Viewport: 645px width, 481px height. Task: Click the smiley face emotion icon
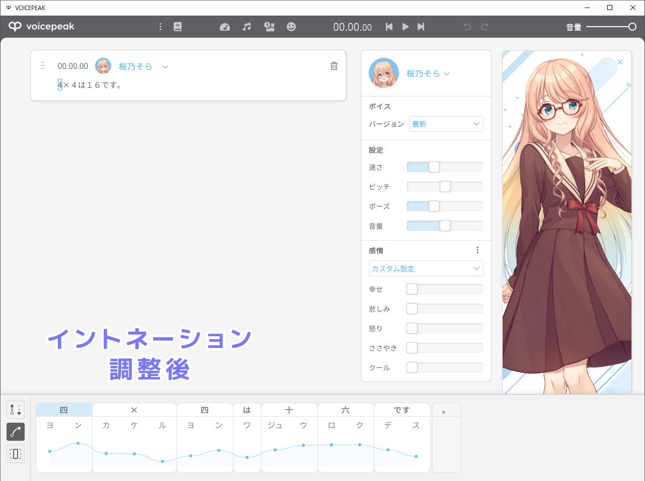click(x=291, y=27)
